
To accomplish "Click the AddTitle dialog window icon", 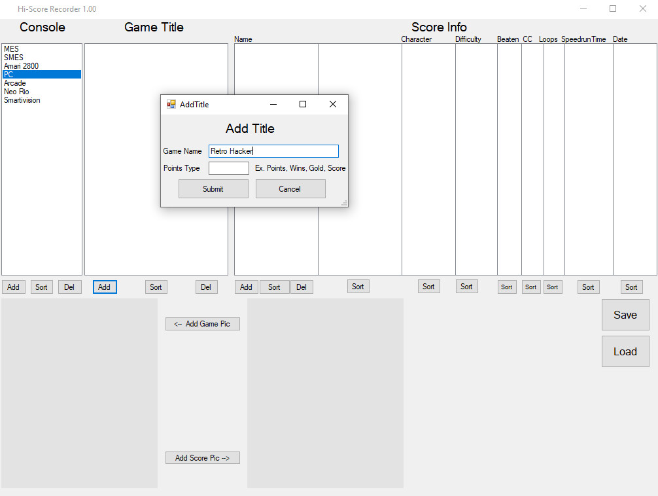I will click(x=171, y=104).
